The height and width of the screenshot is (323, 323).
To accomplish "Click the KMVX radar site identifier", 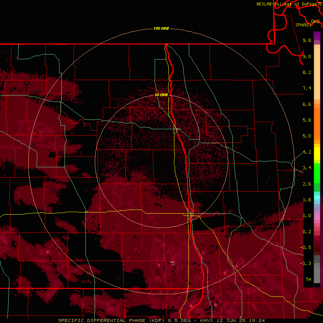I will pos(207,320).
